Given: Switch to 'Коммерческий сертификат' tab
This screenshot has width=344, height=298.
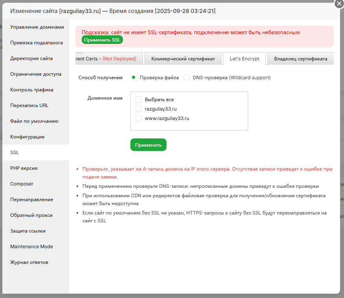Looking at the screenshot, I should [183, 59].
